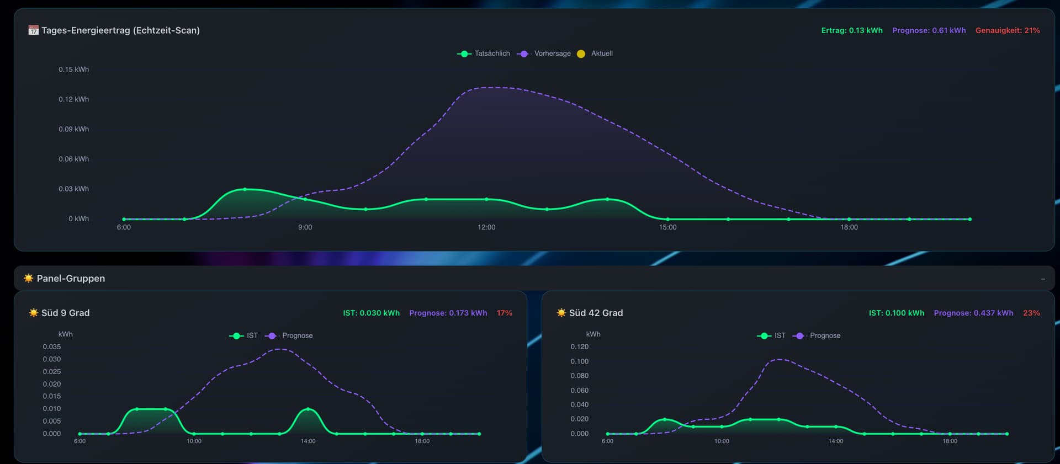Click the Tages-Energieertrag (Echtzeit-Scan) title
1060x464 pixels.
coord(120,30)
